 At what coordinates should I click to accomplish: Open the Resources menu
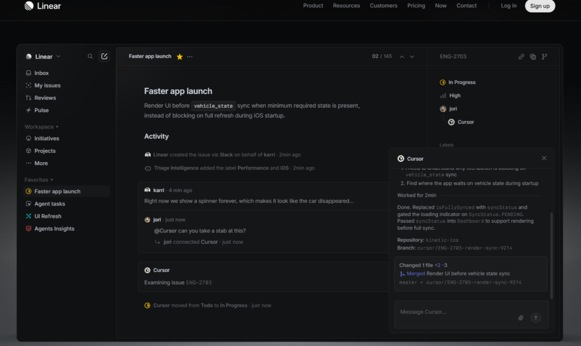click(x=346, y=6)
